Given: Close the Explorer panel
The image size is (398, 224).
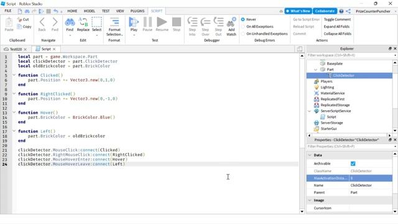Looking at the screenshot, I should tap(395, 49).
